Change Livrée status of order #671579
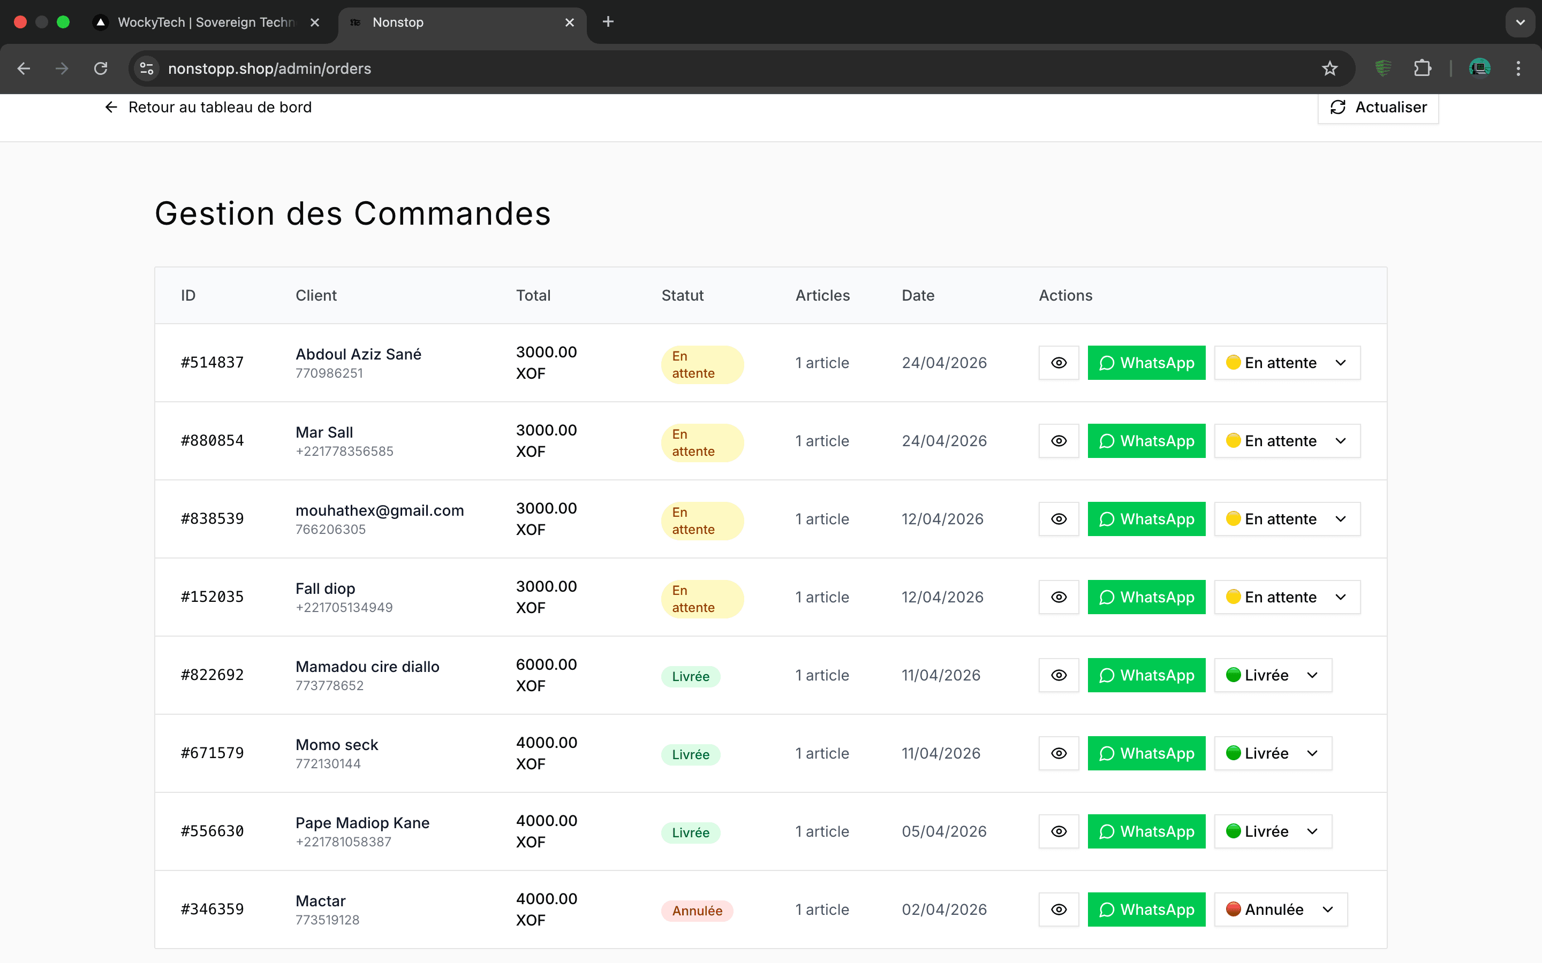The image size is (1542, 963). [x=1273, y=753]
